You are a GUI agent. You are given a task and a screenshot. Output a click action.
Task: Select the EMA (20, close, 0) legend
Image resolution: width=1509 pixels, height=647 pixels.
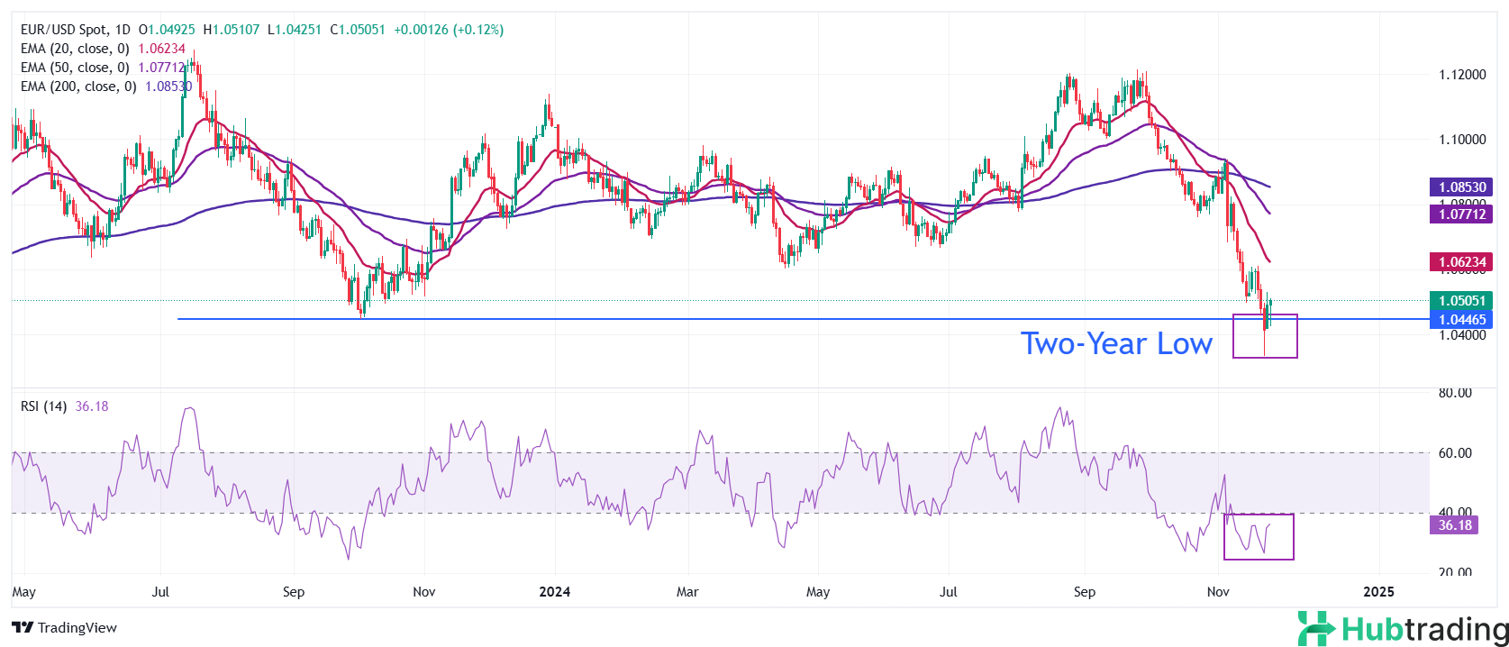tap(75, 49)
